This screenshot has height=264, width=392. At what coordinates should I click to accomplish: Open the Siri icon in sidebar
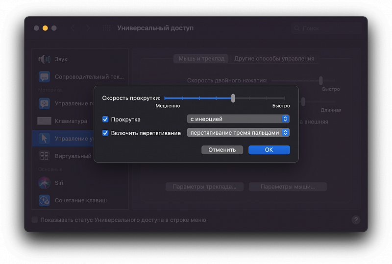pos(45,183)
